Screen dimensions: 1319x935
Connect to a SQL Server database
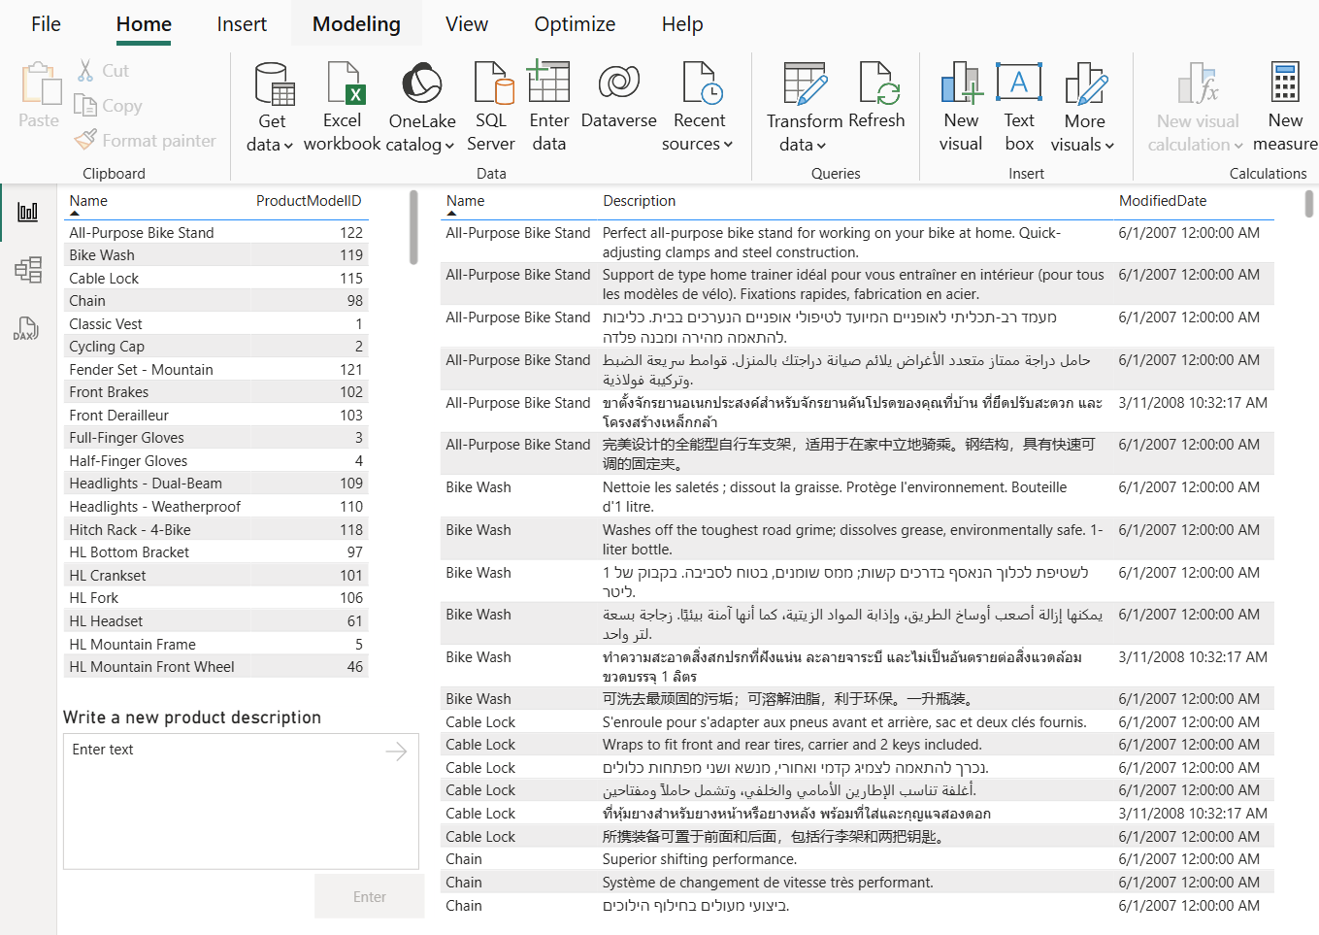click(x=491, y=104)
